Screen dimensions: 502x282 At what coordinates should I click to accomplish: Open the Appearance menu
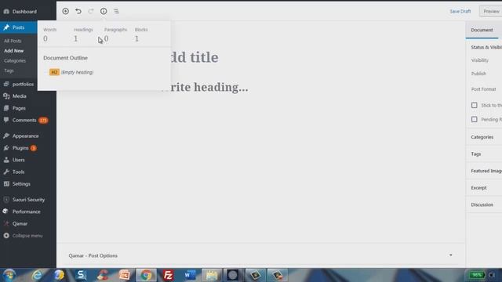(x=25, y=136)
